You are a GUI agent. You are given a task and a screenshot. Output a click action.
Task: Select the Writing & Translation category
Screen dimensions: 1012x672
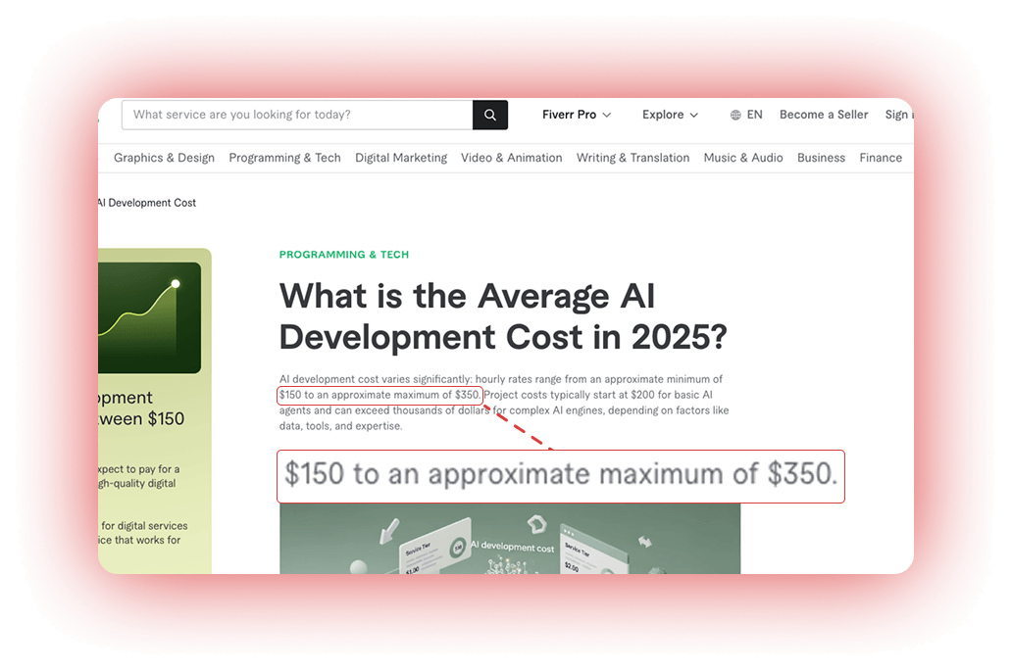tap(632, 158)
